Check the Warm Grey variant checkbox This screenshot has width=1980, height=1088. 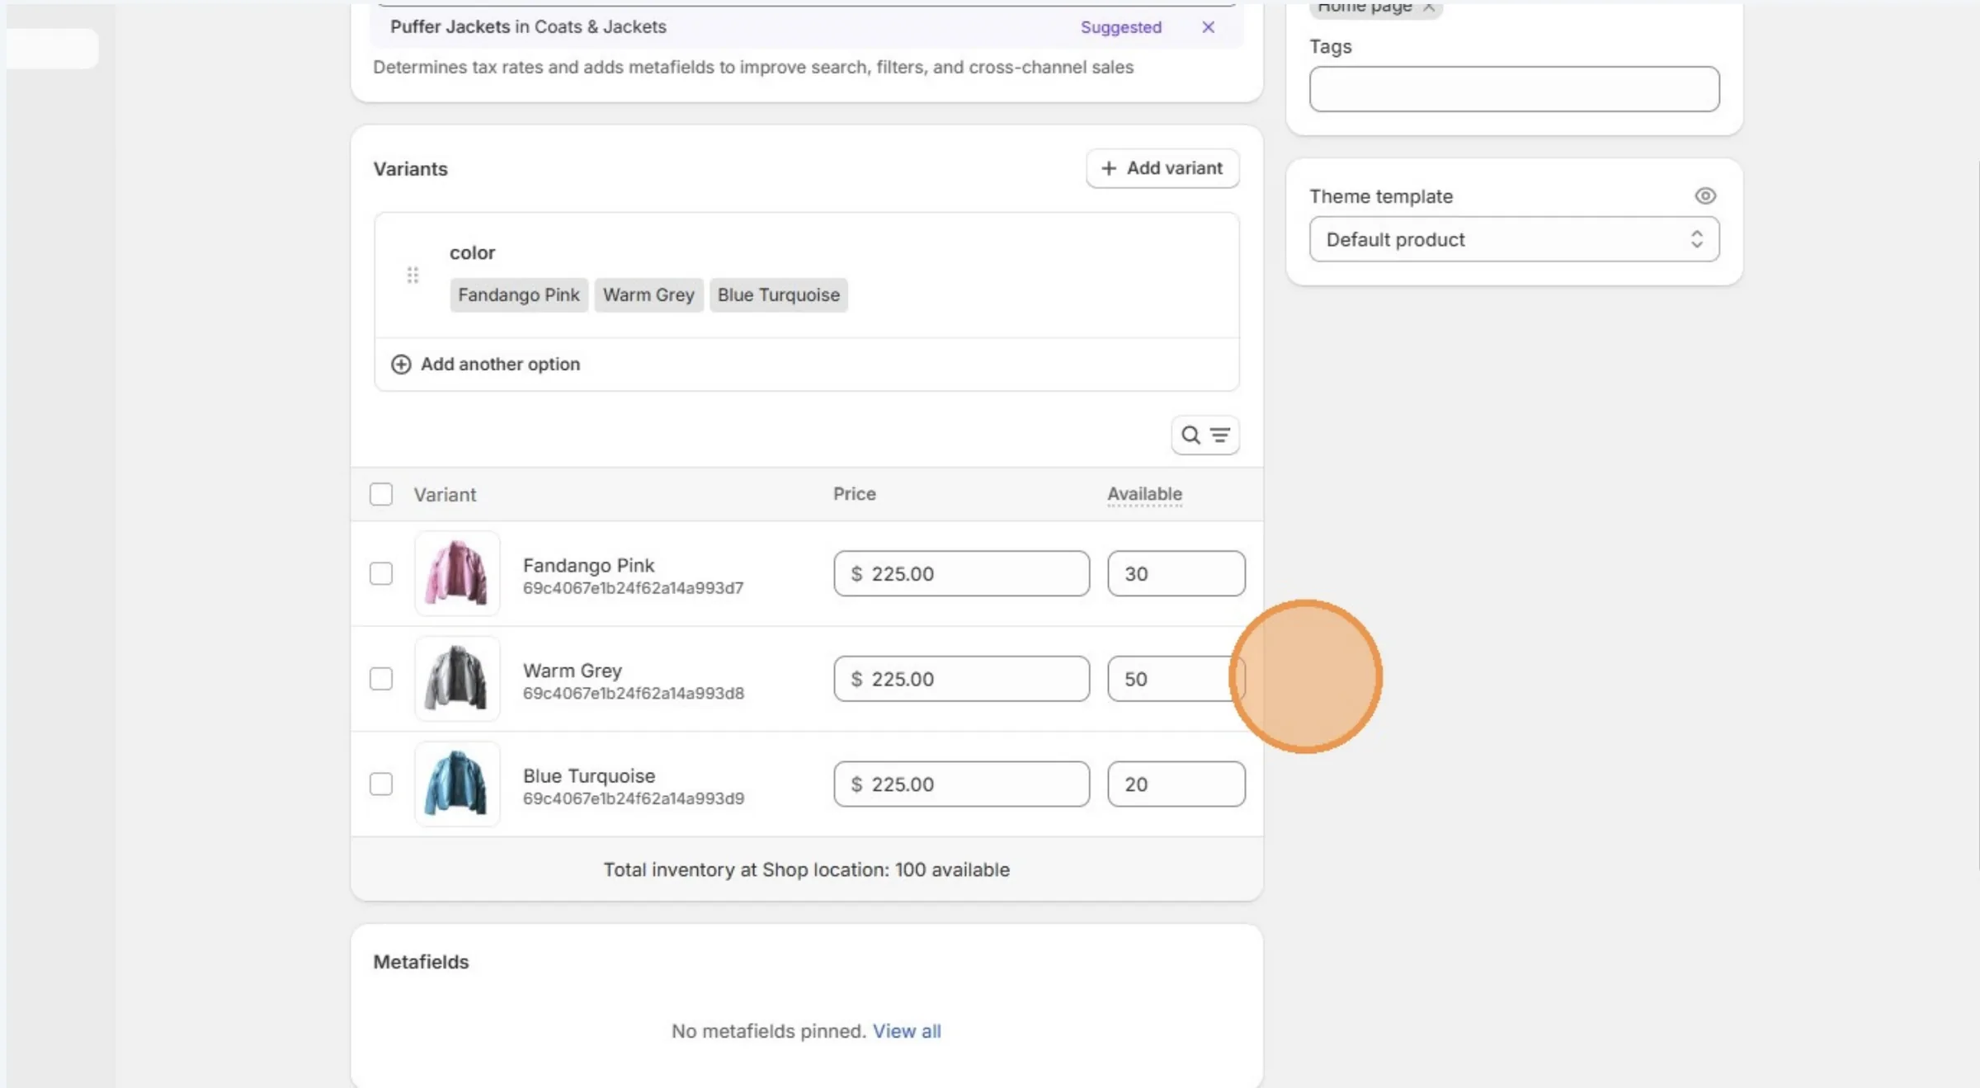(381, 679)
